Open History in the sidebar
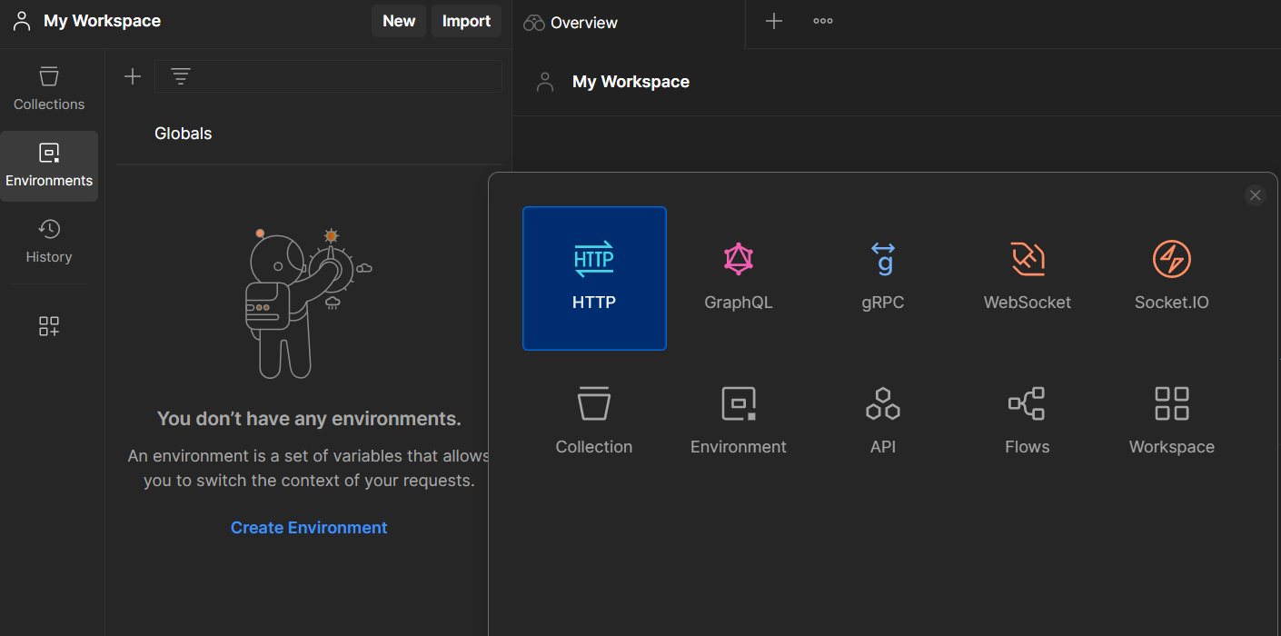The height and width of the screenshot is (636, 1281). [49, 242]
